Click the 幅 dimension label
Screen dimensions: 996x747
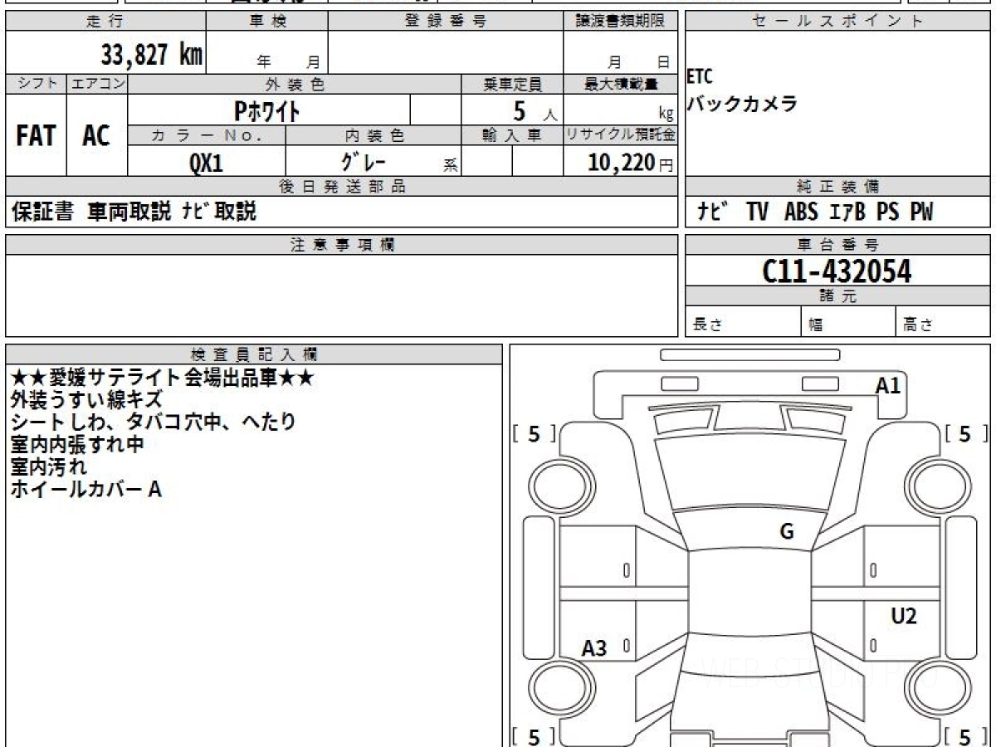pos(816,325)
